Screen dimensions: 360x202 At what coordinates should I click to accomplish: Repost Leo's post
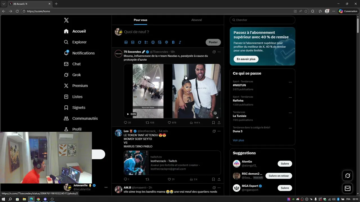tap(147, 179)
